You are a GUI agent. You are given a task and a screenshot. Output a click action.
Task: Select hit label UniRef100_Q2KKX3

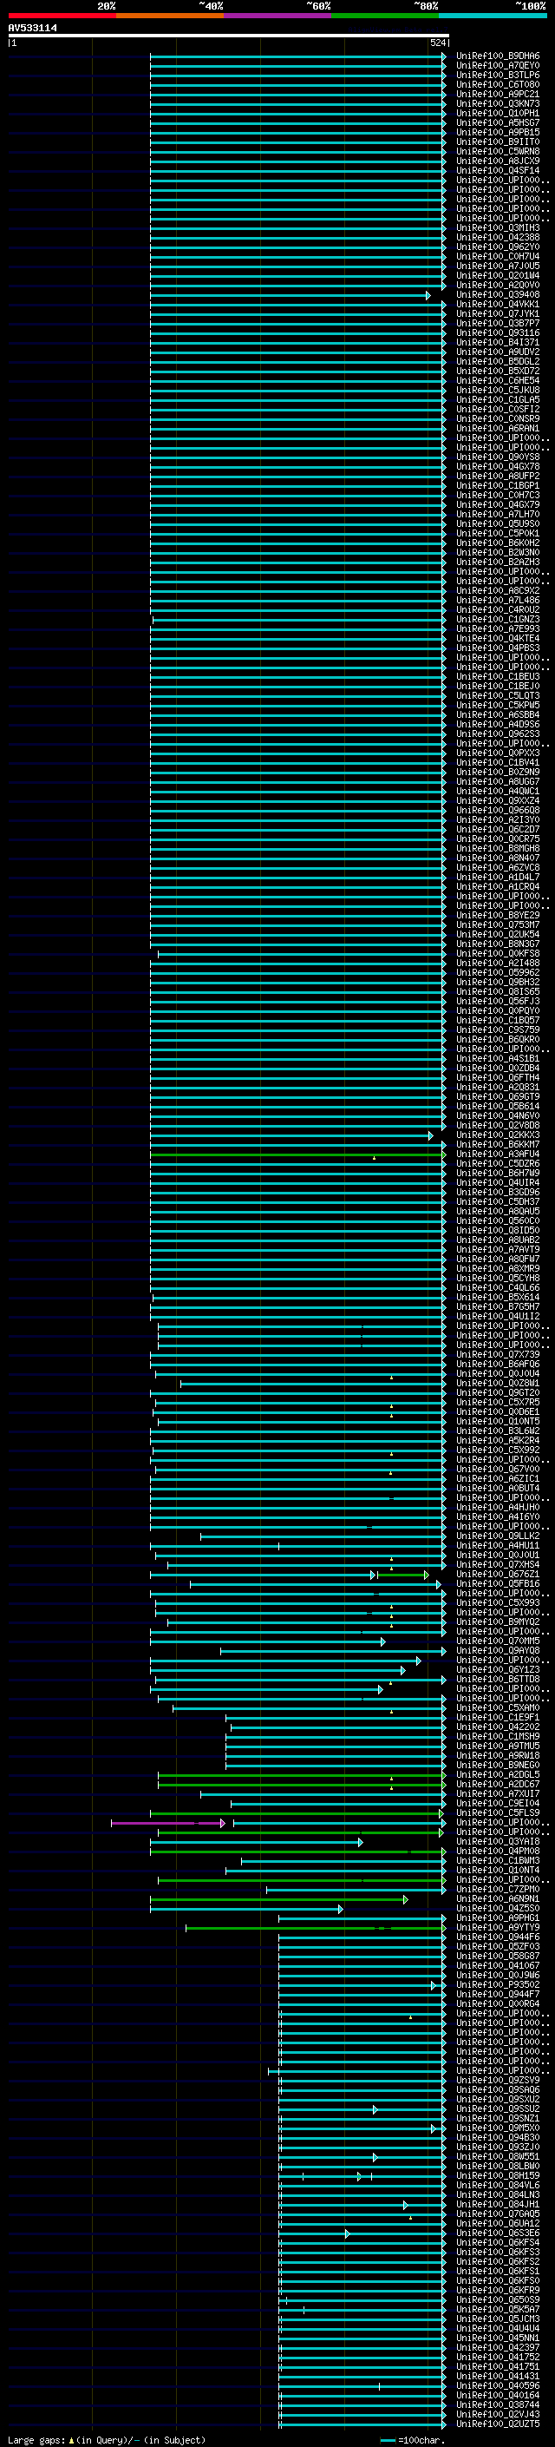pos(498,1135)
